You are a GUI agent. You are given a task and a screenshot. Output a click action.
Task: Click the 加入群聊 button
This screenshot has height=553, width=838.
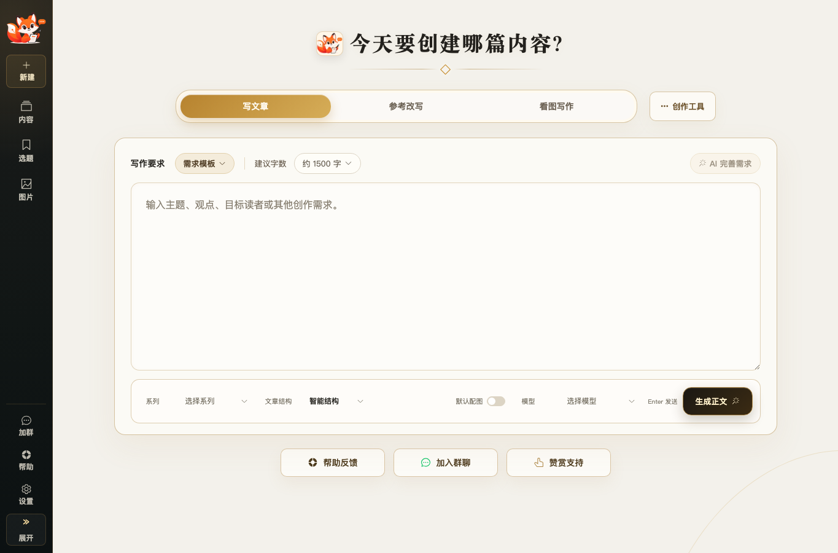click(x=446, y=463)
